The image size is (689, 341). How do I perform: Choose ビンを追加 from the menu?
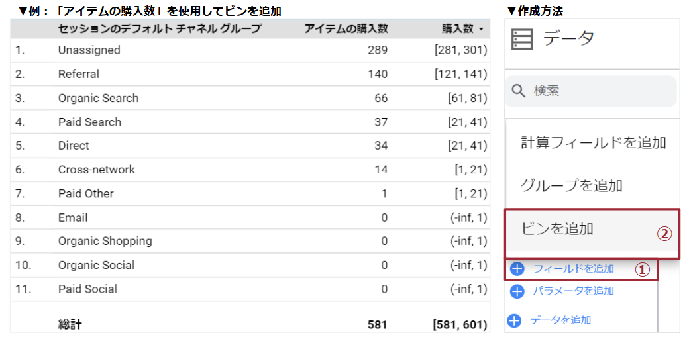(x=557, y=229)
